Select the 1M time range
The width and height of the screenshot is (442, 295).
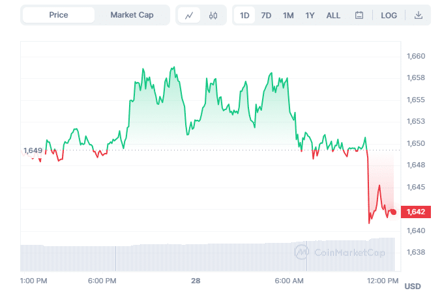(288, 15)
